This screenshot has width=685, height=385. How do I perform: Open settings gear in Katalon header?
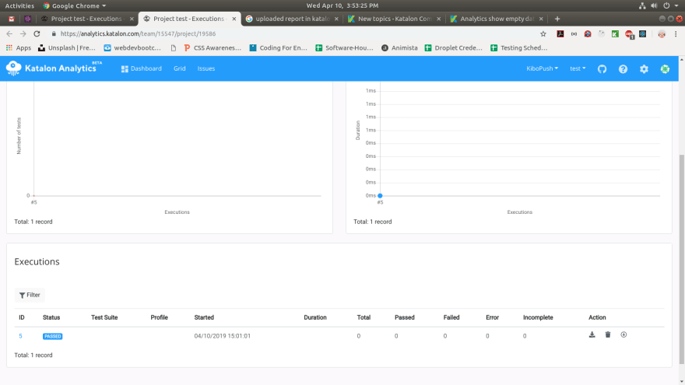coord(644,69)
